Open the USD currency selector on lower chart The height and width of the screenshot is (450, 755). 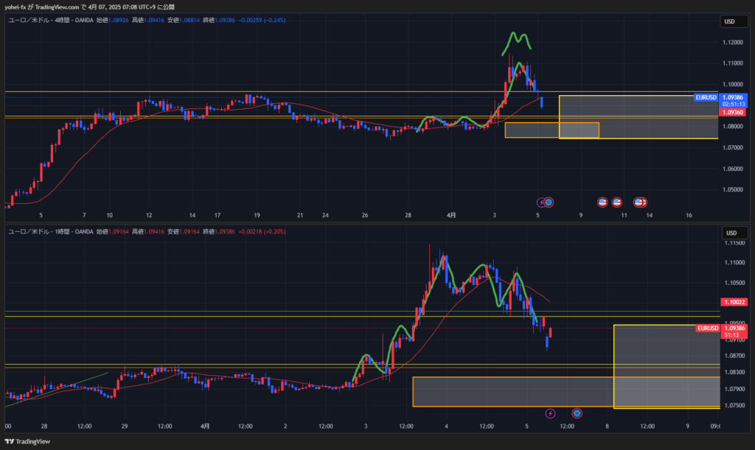(x=731, y=233)
